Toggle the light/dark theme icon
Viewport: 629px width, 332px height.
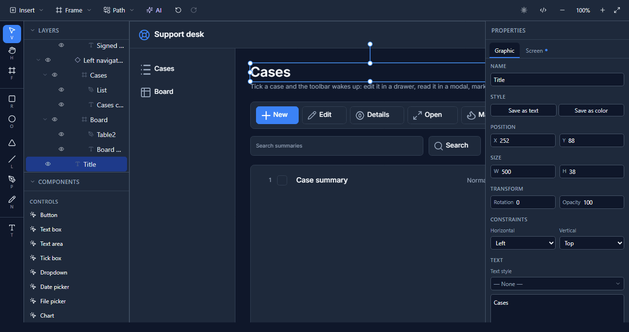click(x=524, y=10)
